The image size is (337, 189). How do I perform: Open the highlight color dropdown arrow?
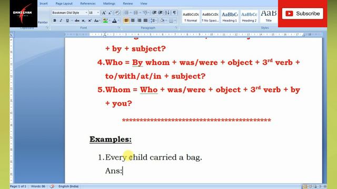pyautogui.click(x=110, y=20)
